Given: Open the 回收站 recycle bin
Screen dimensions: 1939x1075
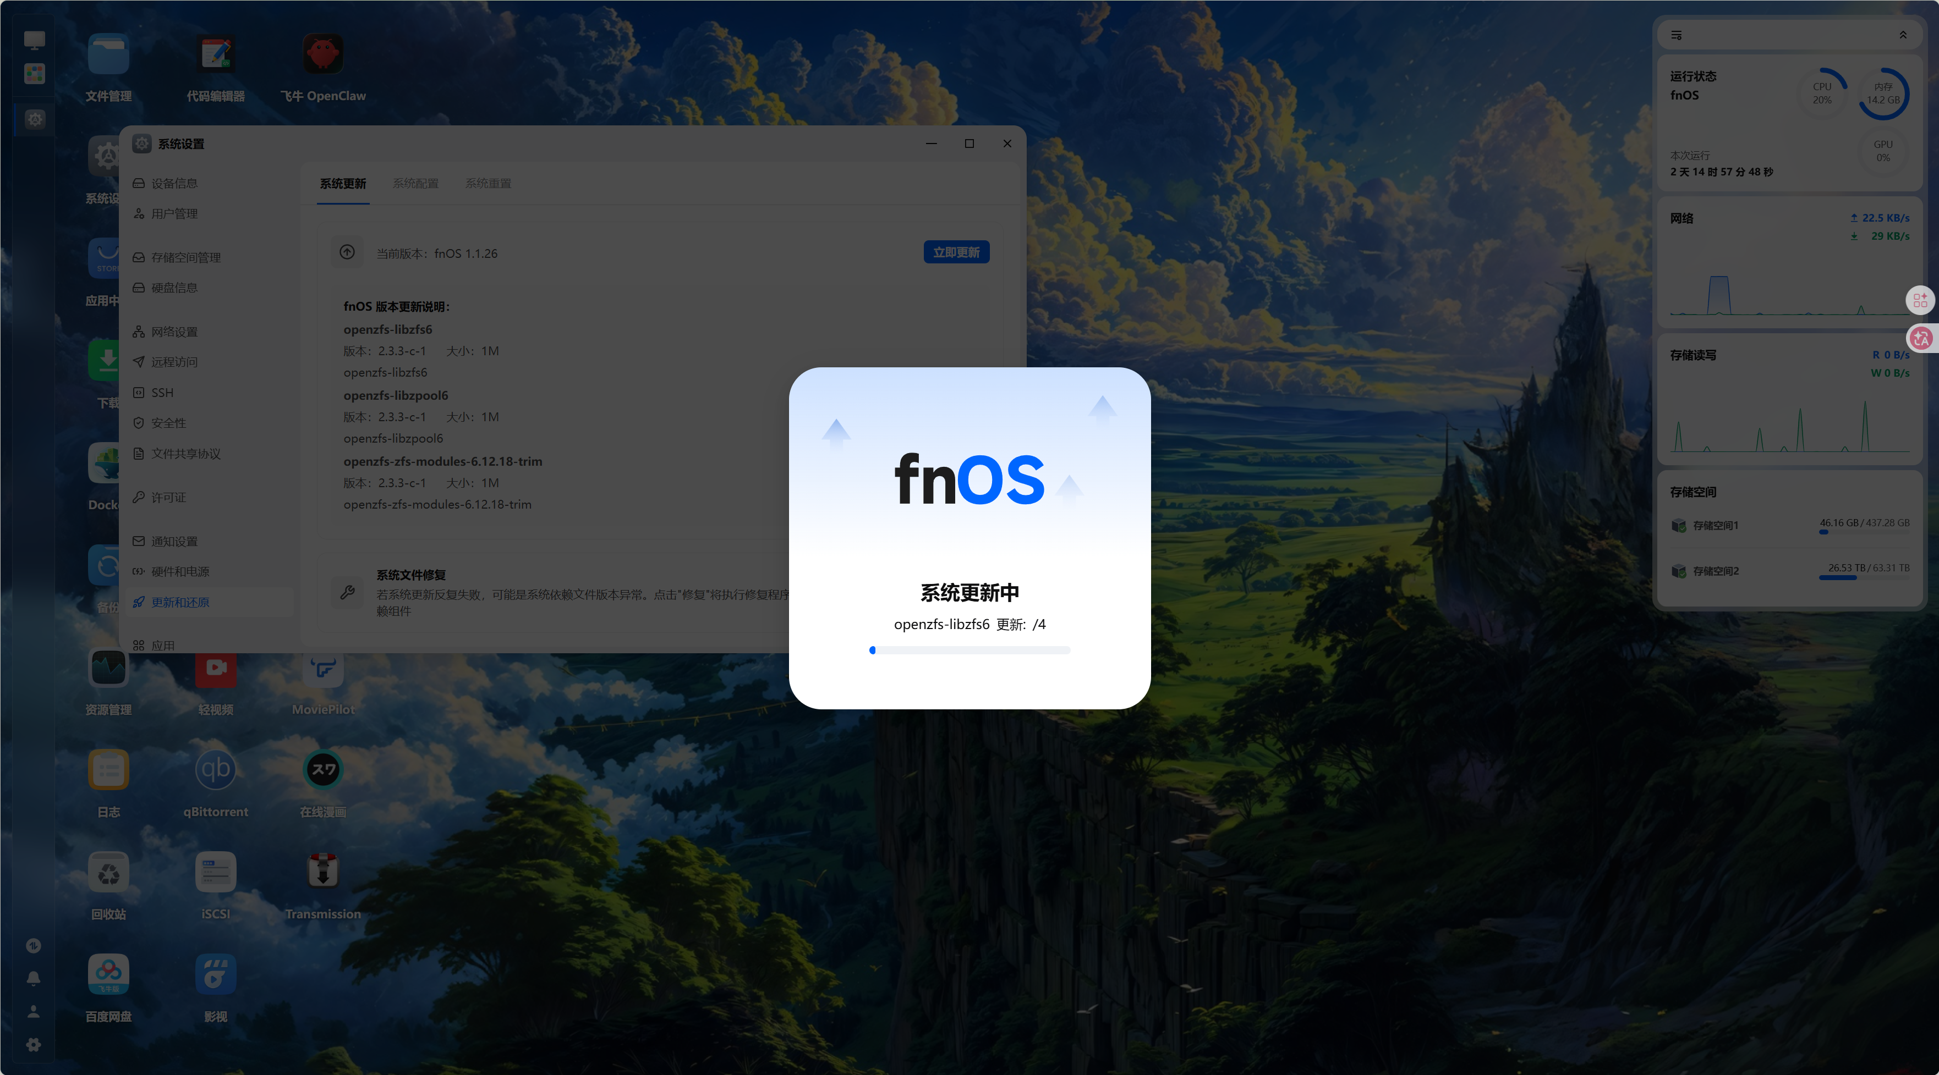Looking at the screenshot, I should pos(108,873).
